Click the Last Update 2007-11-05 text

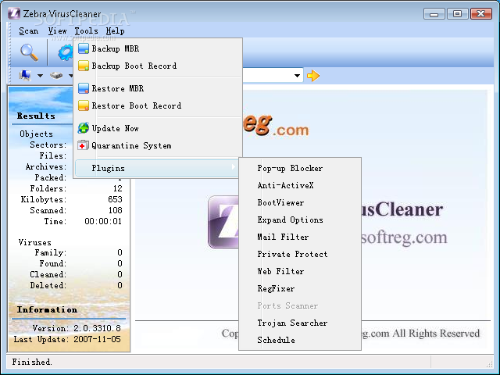(67, 339)
